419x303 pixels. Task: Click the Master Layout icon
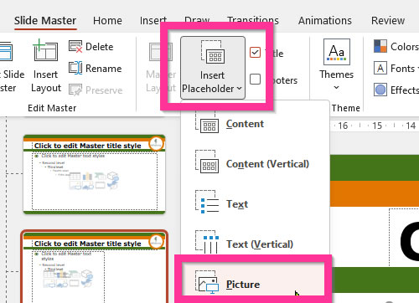click(161, 52)
